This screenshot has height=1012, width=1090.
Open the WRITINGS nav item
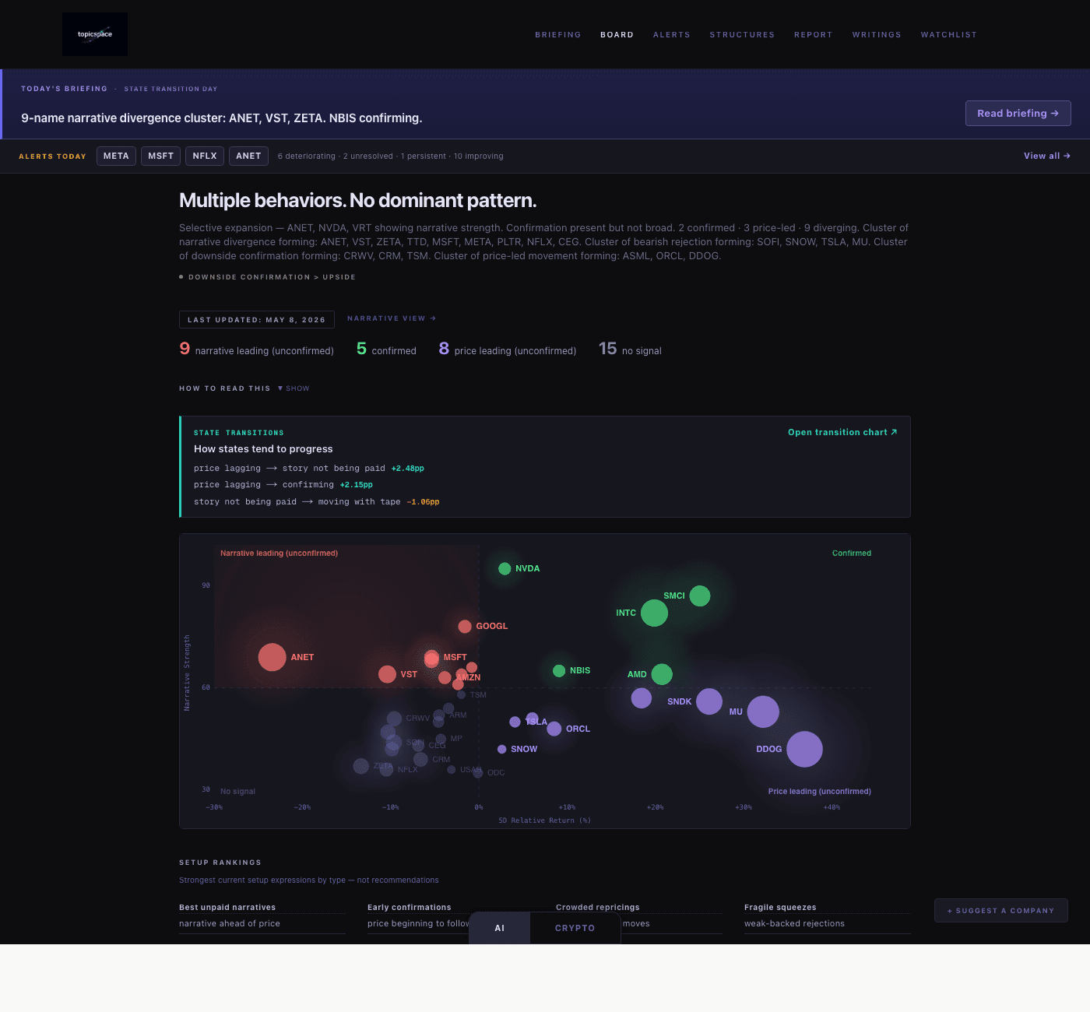tap(877, 35)
